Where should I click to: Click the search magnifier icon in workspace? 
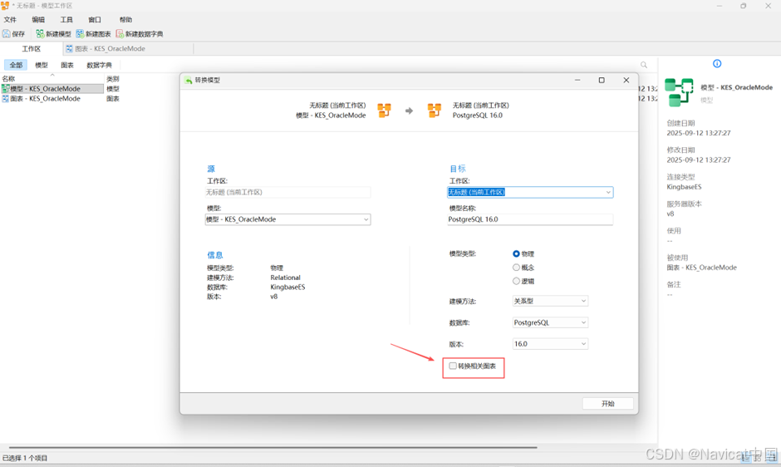coord(644,65)
